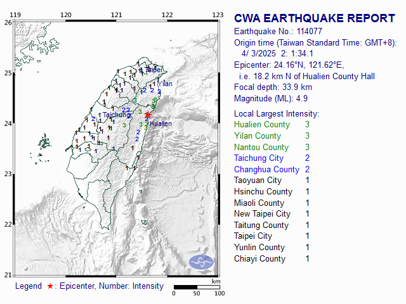406x304 pixels.
Task: Click the scale bar 100 label
Action: point(219,293)
